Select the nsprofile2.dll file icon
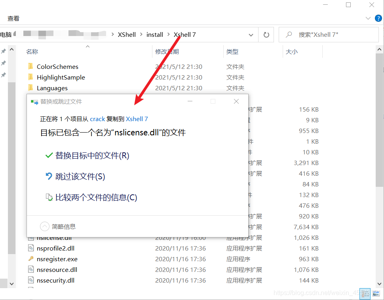The width and height of the screenshot is (384, 300). point(30,248)
